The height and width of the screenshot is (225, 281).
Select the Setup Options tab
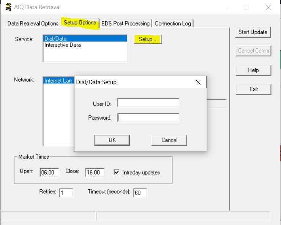click(x=80, y=23)
